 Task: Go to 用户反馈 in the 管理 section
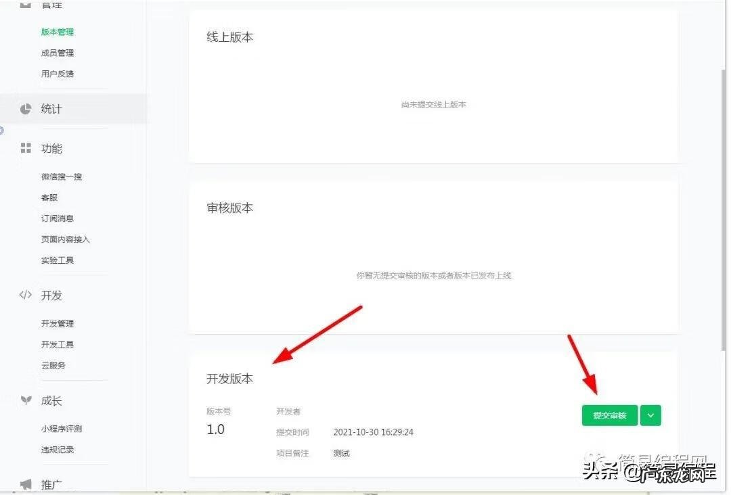coord(58,73)
